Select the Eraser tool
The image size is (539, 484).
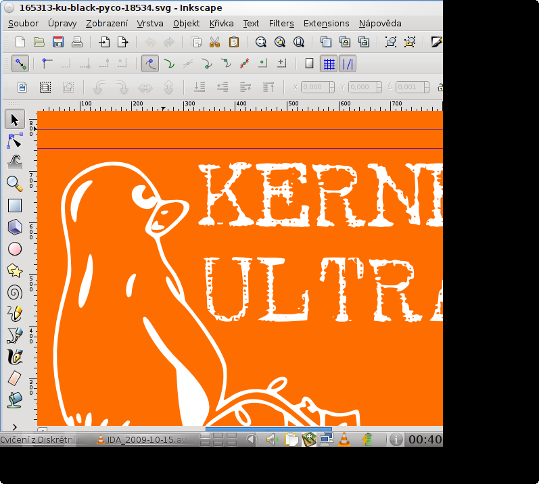tap(14, 379)
